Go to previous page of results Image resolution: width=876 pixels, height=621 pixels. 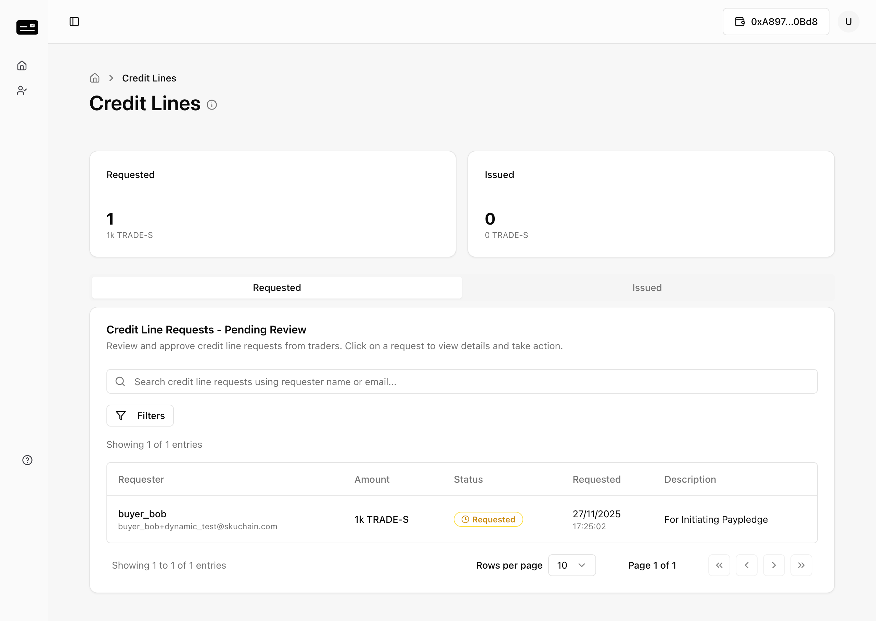coord(747,565)
